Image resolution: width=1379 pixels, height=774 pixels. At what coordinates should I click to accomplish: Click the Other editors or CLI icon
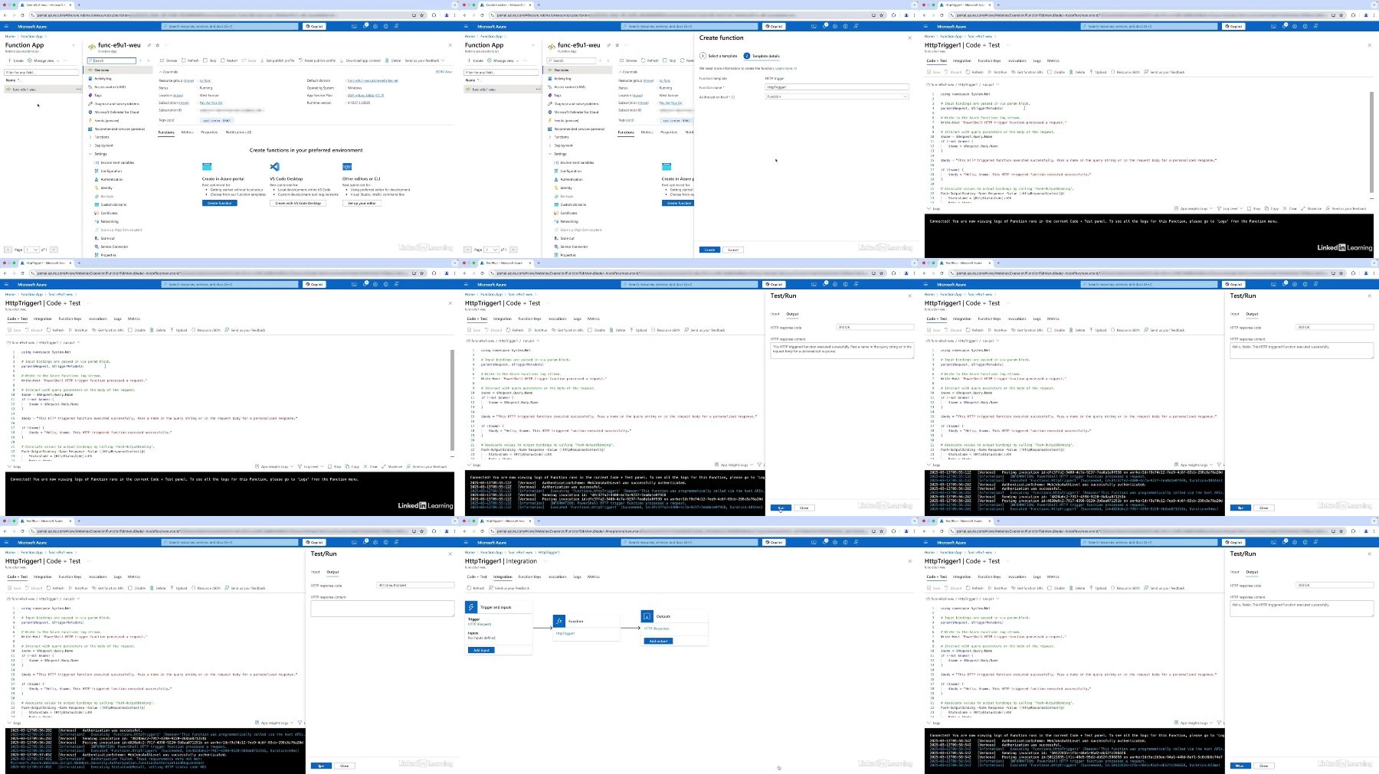tap(347, 166)
